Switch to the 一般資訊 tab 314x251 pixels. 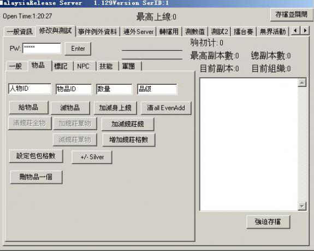pos(20,32)
